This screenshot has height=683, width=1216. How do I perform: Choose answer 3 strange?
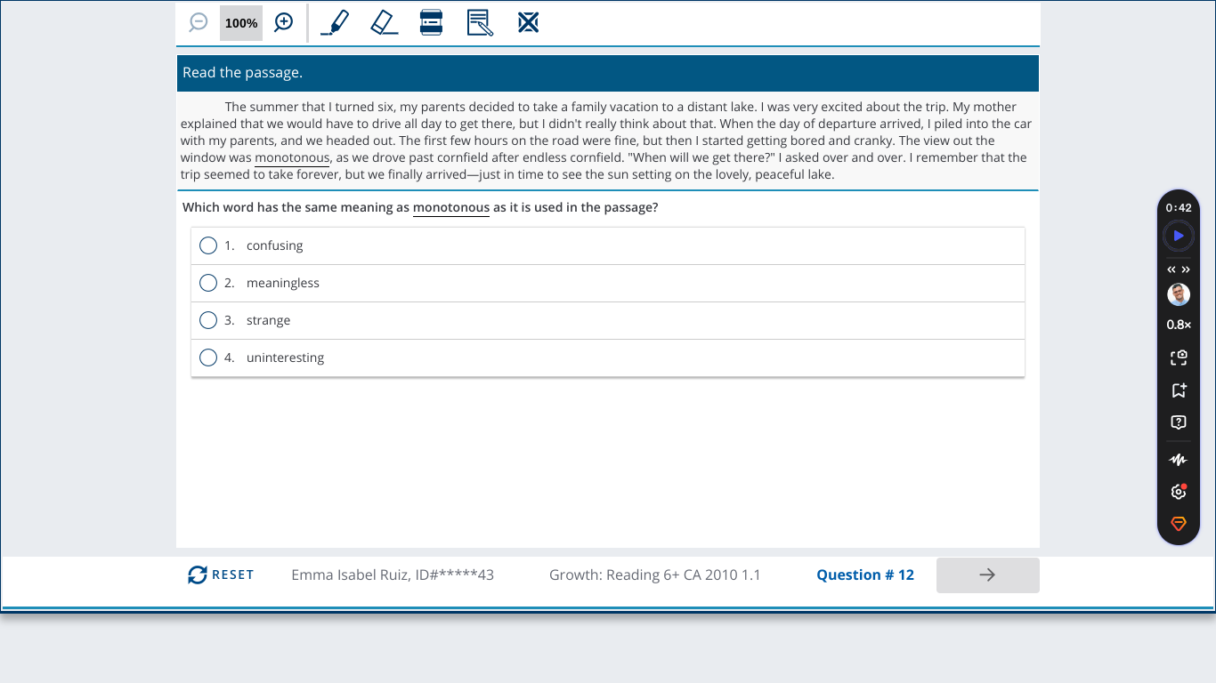(608, 320)
